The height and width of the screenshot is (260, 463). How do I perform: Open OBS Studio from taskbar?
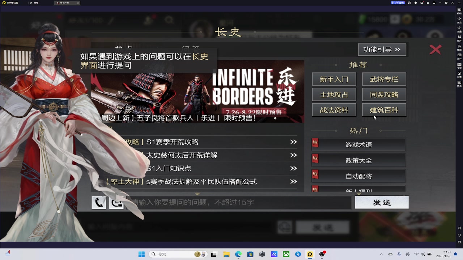click(322, 254)
